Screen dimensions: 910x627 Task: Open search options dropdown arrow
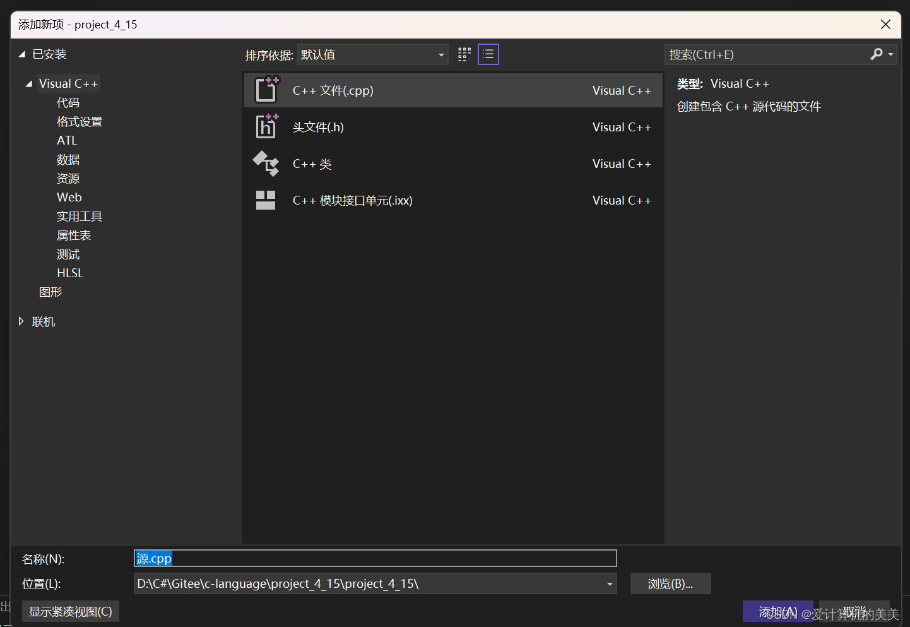click(890, 54)
